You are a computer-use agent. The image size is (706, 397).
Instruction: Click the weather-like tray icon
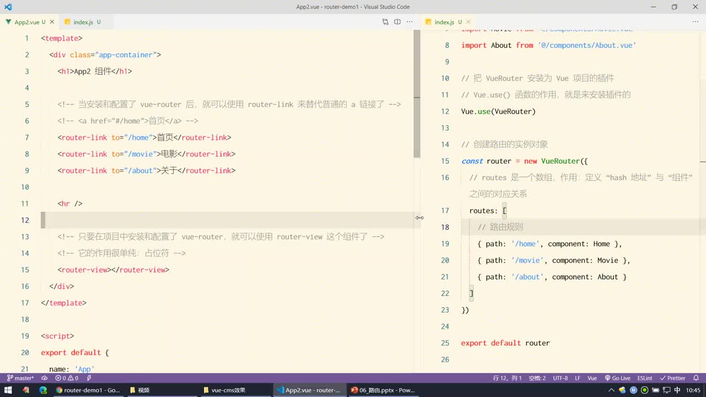[622, 390]
